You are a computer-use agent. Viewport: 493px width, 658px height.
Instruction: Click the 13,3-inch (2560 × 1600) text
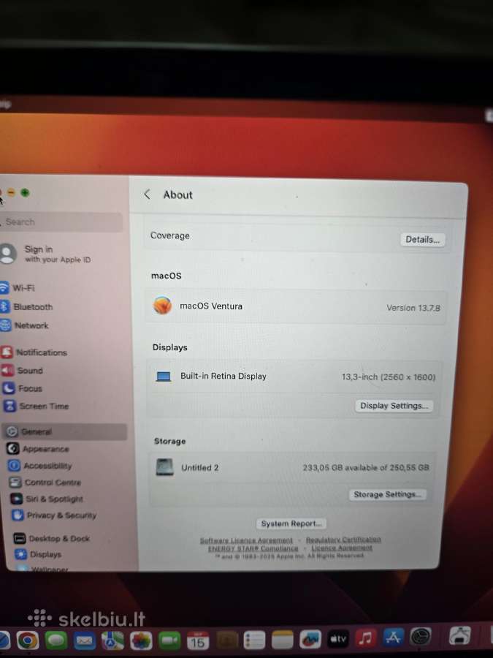coord(389,377)
